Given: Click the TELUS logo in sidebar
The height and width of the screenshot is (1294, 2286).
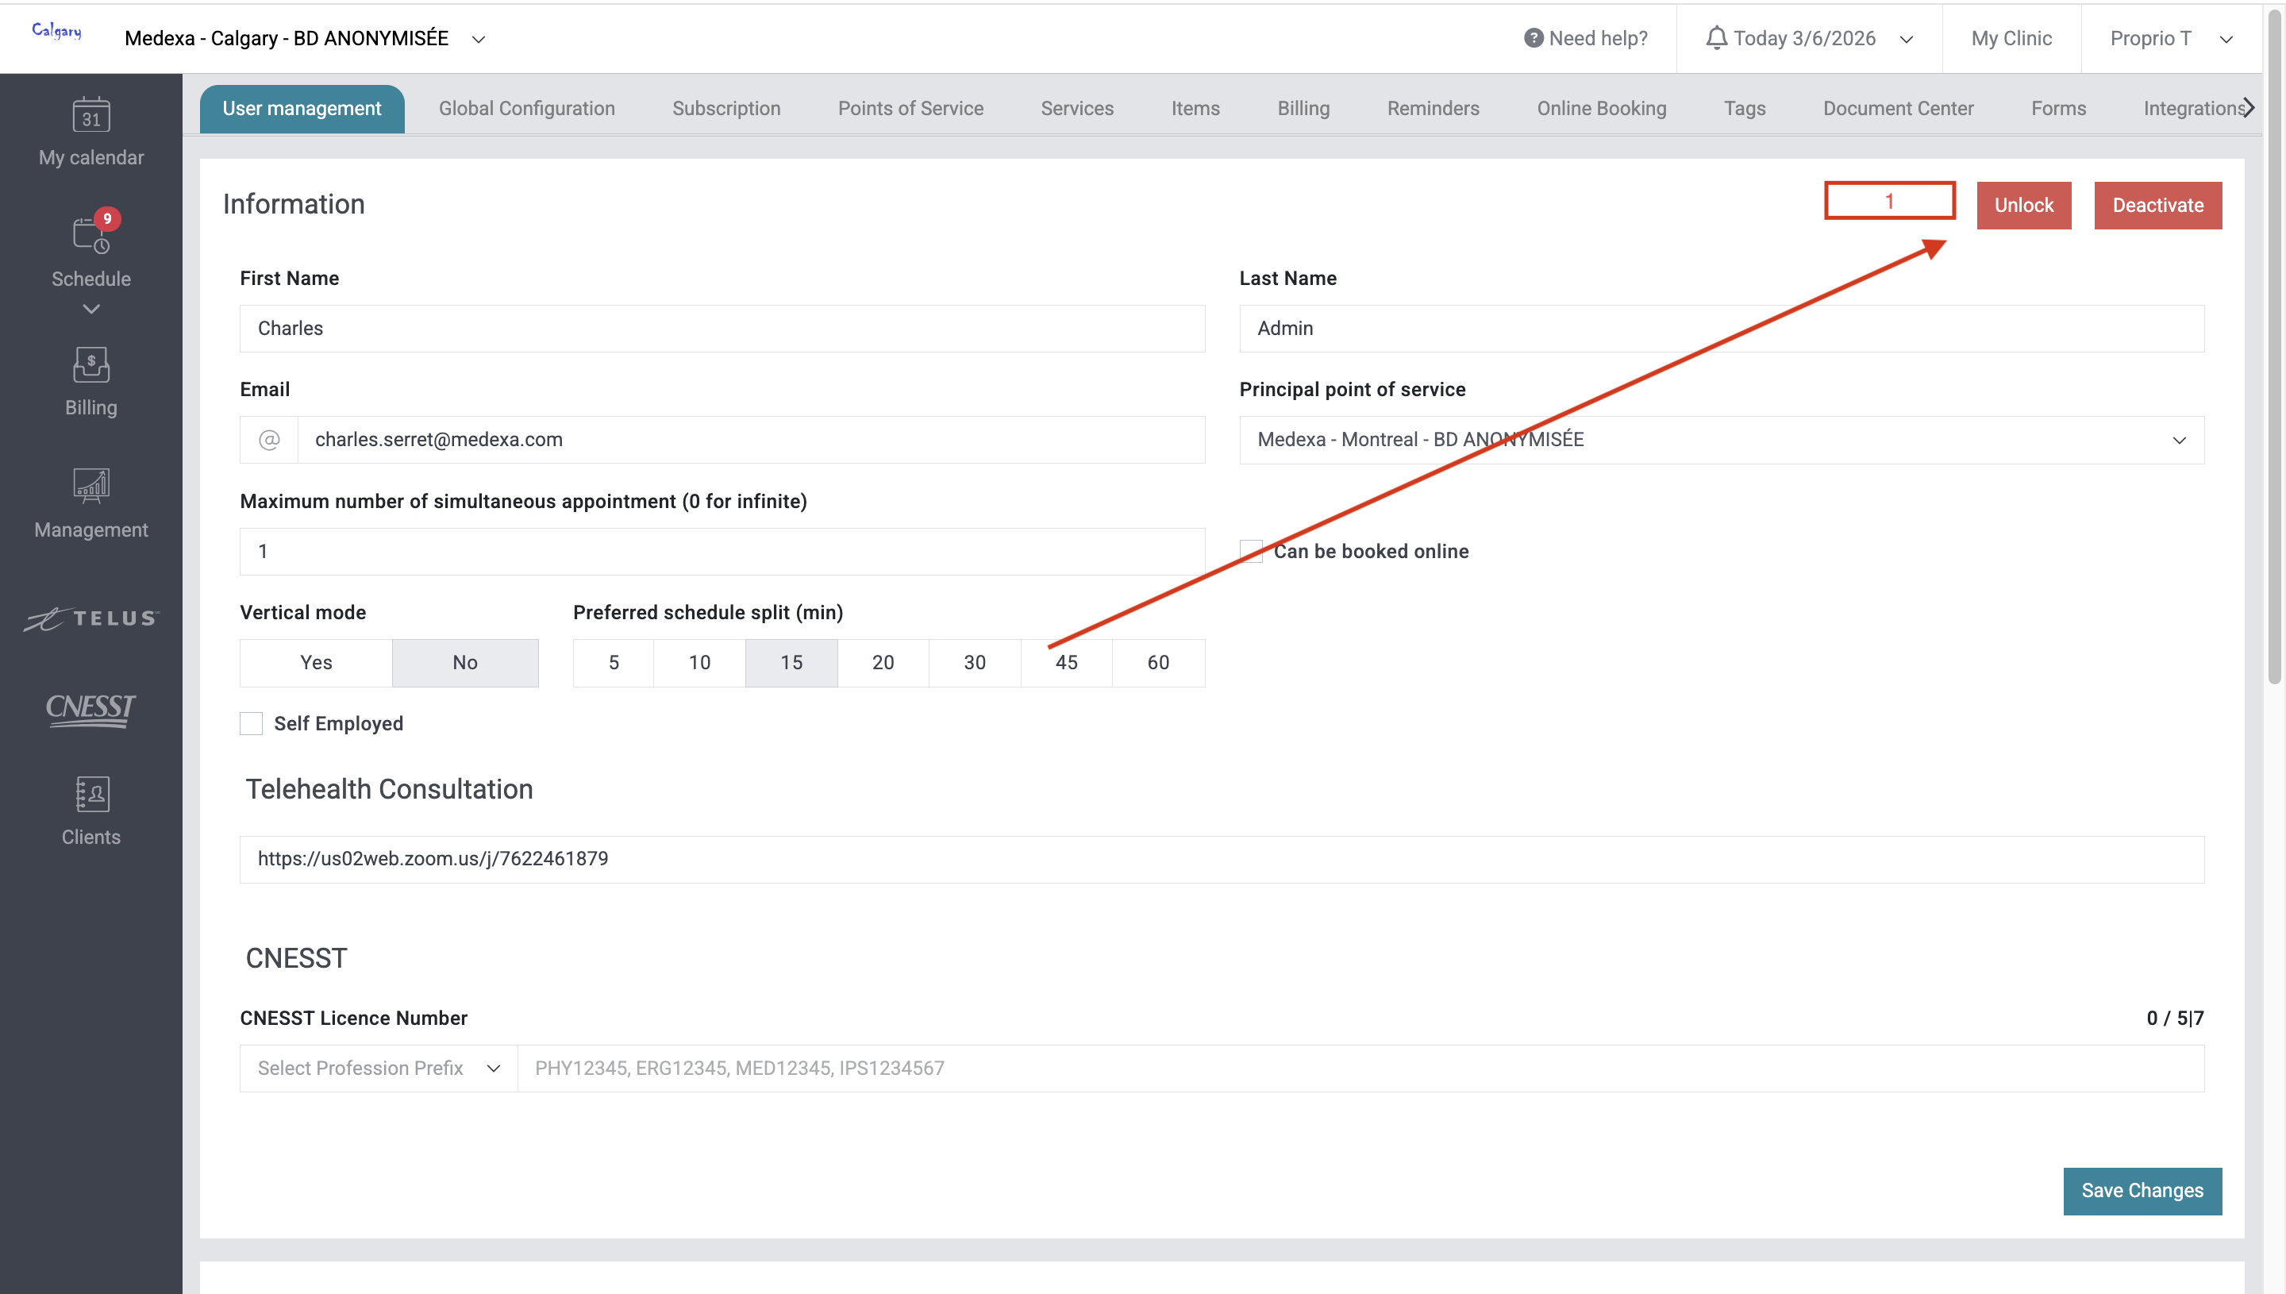Looking at the screenshot, I should 90,618.
